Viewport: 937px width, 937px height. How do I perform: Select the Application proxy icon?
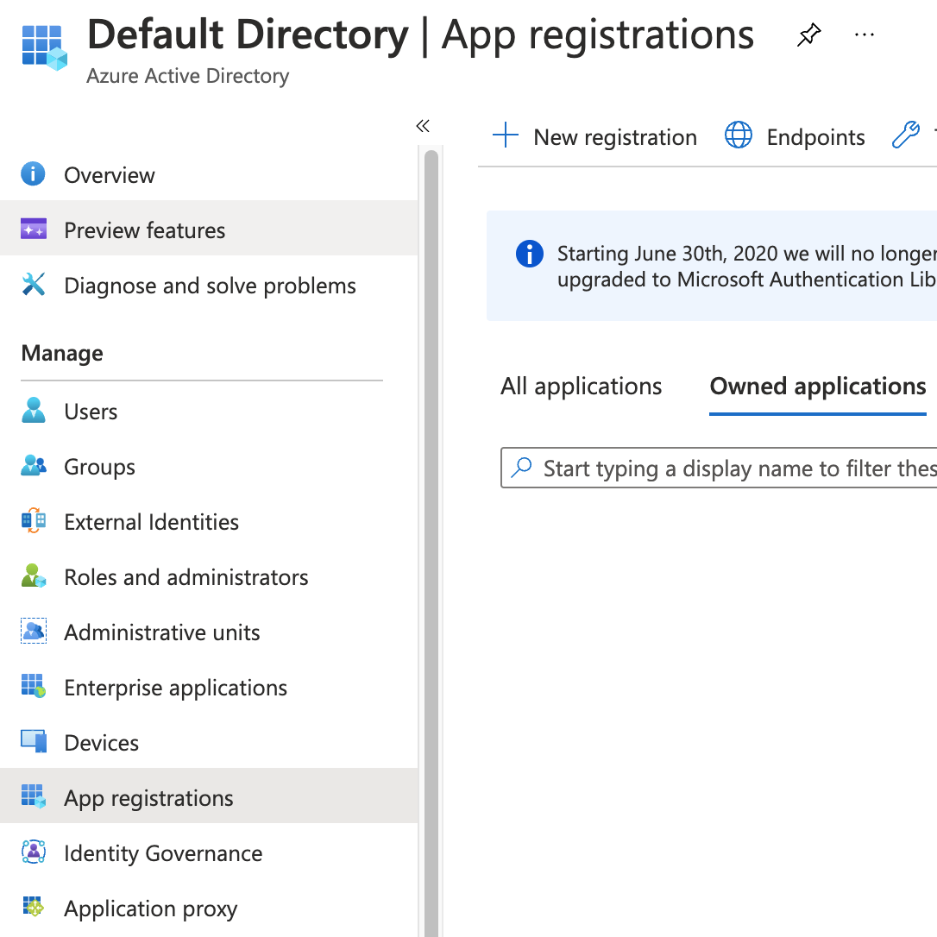(x=35, y=908)
